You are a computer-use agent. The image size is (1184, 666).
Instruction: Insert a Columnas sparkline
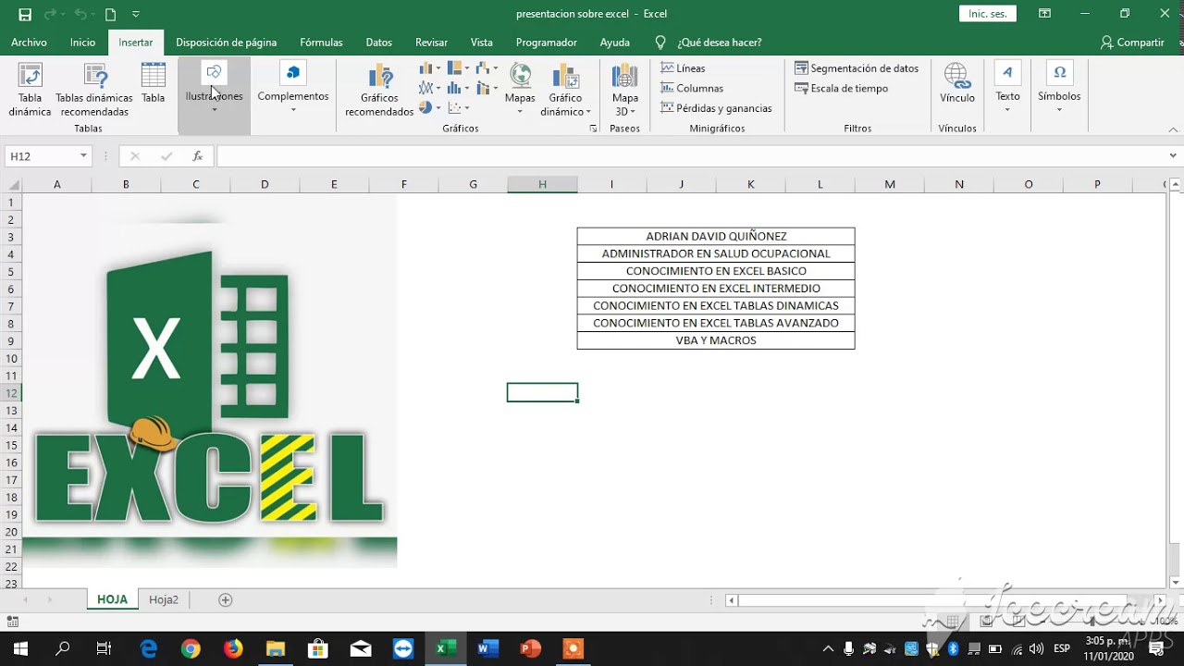tap(693, 88)
